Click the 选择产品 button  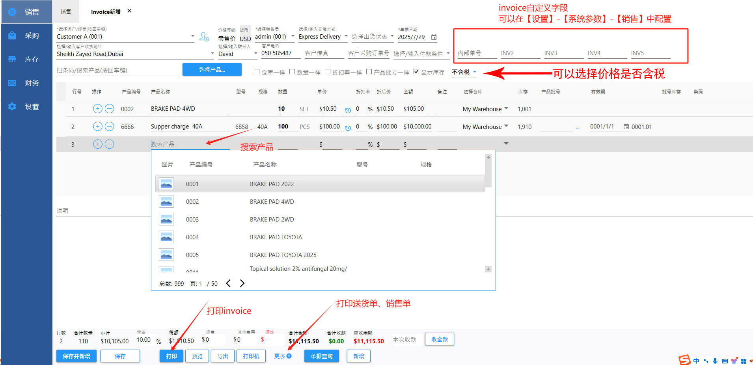point(212,69)
